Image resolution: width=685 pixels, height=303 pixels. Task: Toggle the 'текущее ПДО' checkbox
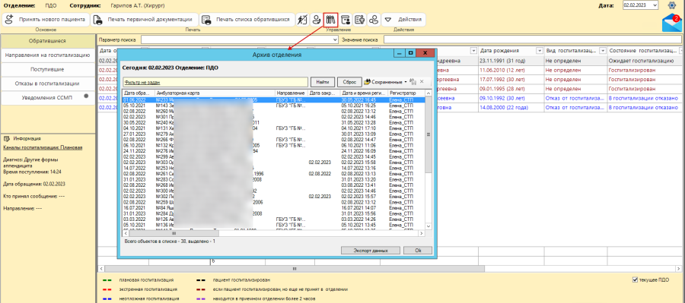tap(636, 280)
